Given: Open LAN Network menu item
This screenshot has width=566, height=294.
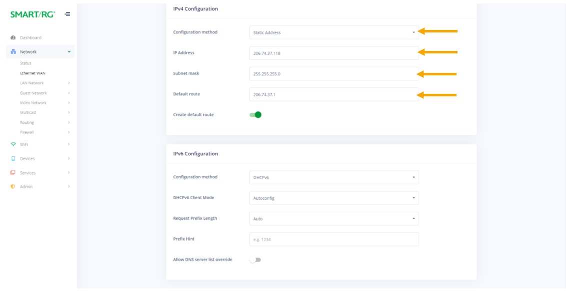Looking at the screenshot, I should pos(32,83).
